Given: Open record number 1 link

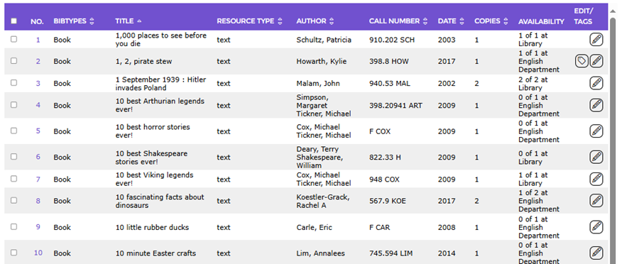Looking at the screenshot, I should click(x=38, y=40).
